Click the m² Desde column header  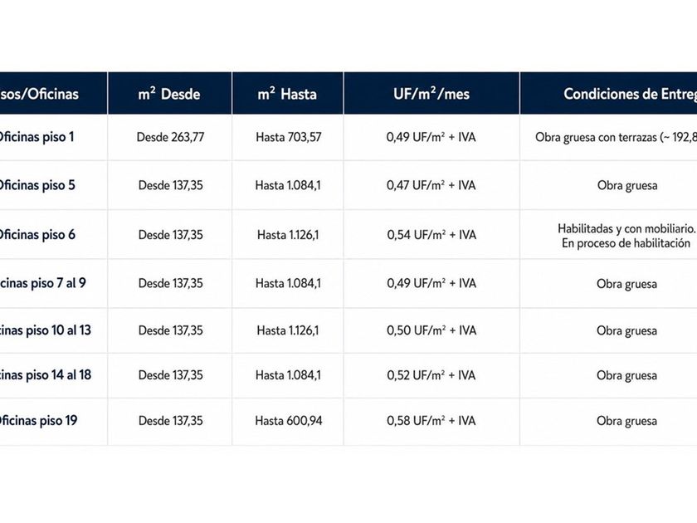pyautogui.click(x=169, y=93)
